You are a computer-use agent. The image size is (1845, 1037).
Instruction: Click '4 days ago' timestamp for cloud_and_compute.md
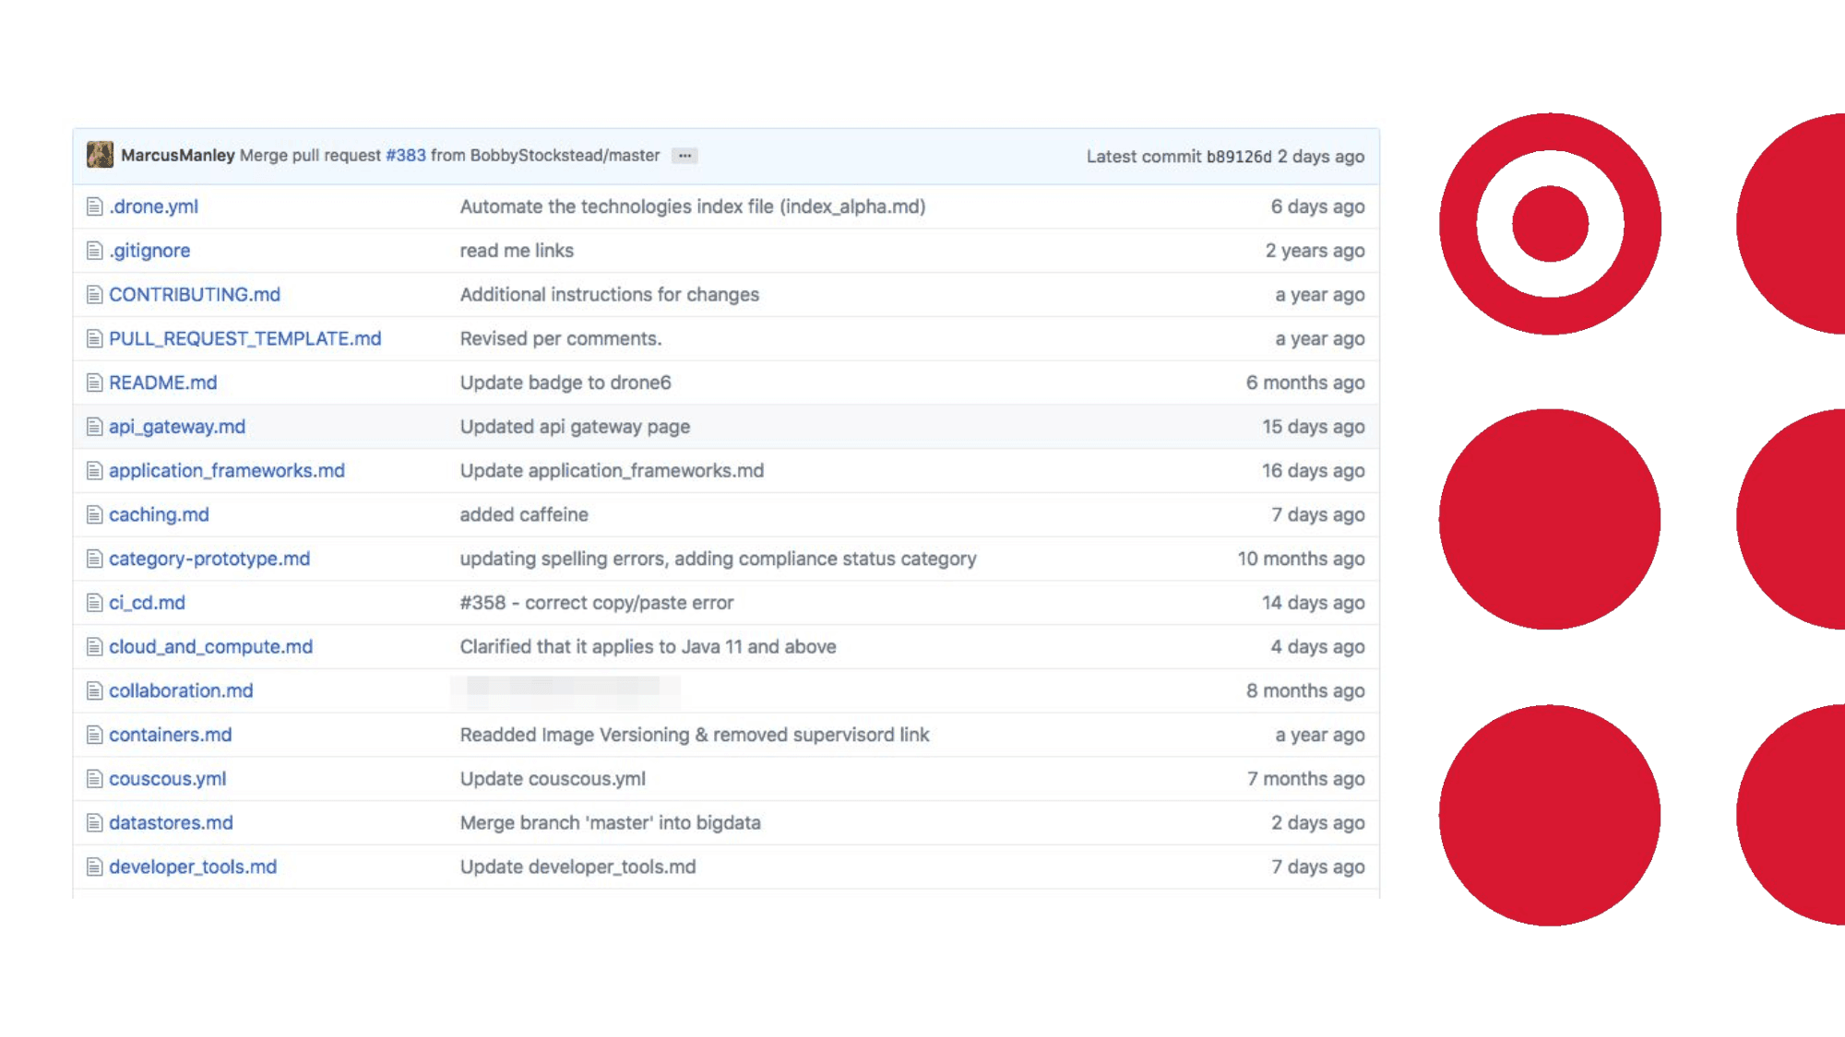click(x=1317, y=647)
